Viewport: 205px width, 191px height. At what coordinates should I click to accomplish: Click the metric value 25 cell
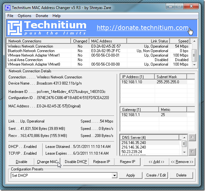(x=163, y=115)
